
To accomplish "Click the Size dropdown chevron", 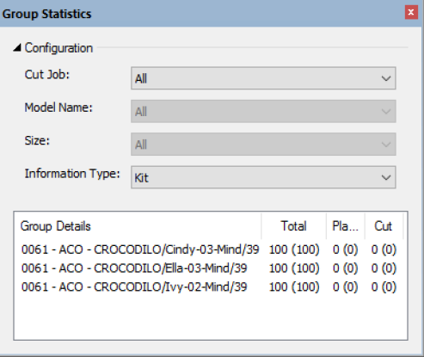I will [386, 145].
